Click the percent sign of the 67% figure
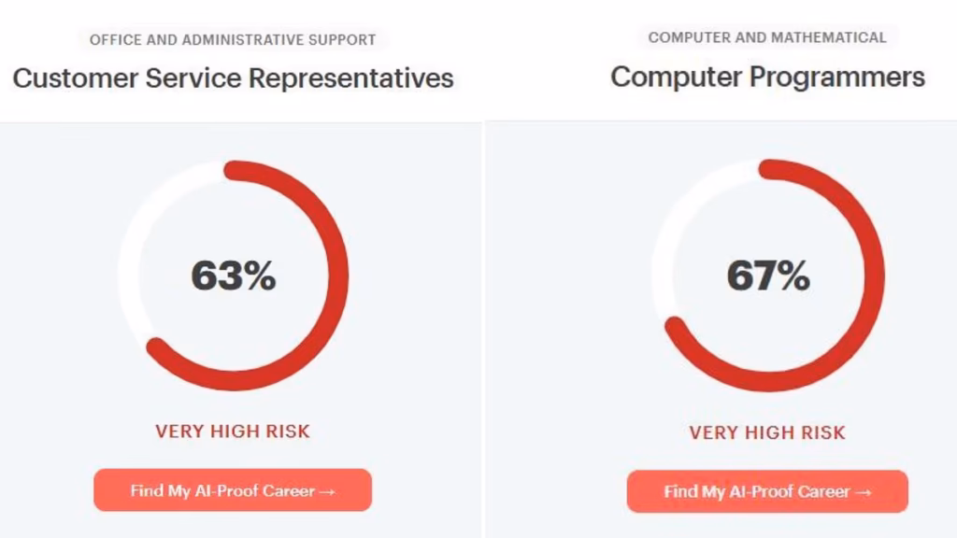This screenshot has height=538, width=957. pyautogui.click(x=794, y=276)
